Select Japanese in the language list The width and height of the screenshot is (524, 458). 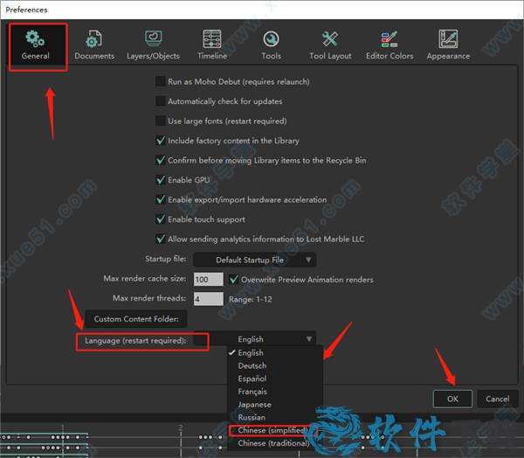pyautogui.click(x=255, y=405)
